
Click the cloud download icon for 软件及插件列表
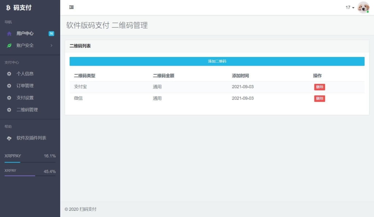[9, 138]
